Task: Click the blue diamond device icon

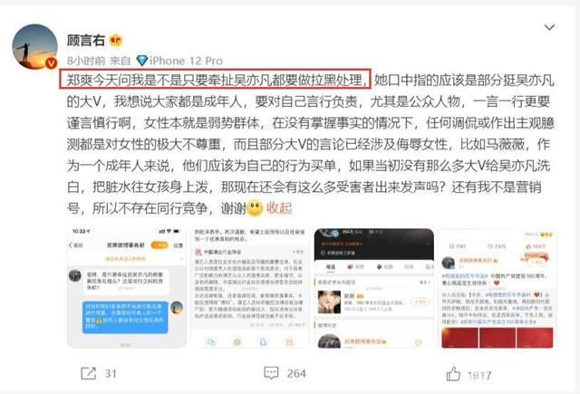Action: 141,61
